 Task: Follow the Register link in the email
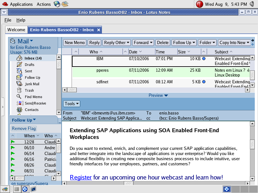coord(81,178)
